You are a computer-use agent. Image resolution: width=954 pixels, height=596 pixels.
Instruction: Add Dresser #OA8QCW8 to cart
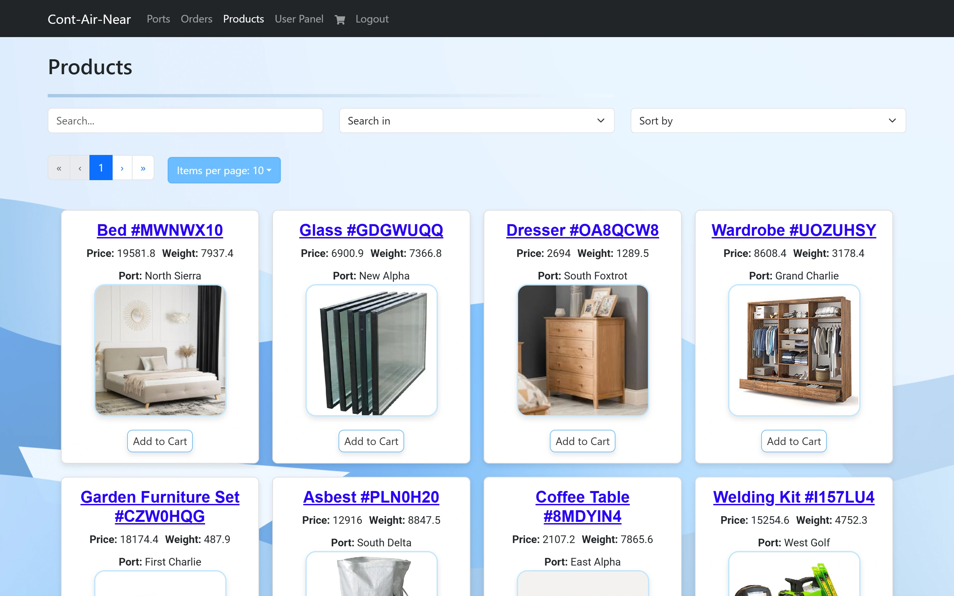pos(582,441)
